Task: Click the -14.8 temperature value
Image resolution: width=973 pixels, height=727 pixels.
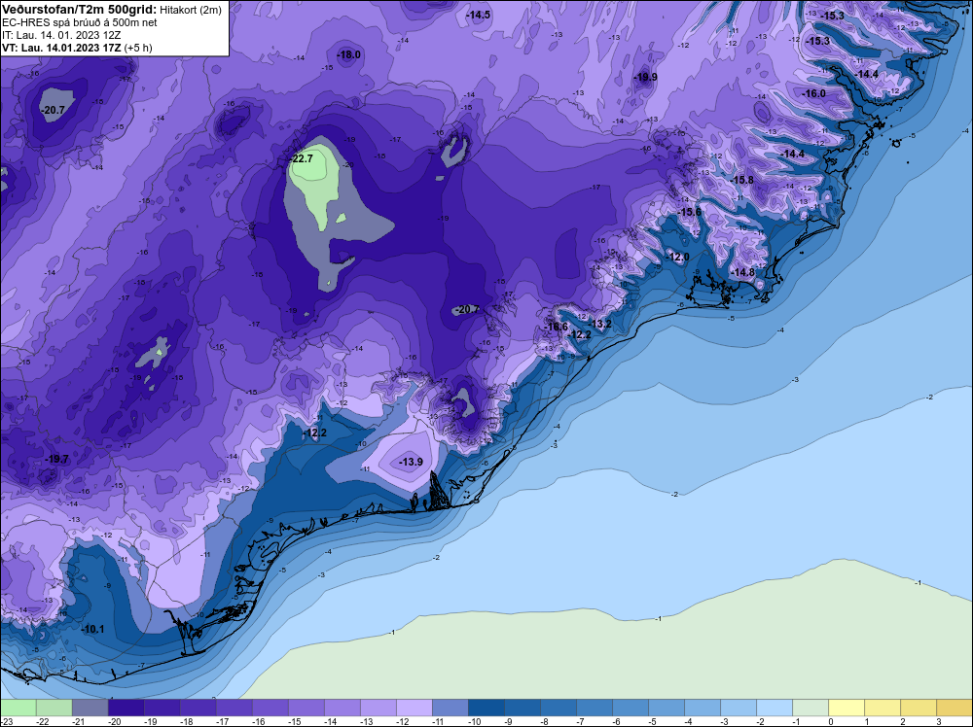Action: 742,272
